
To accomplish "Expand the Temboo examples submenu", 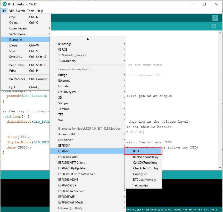I will point(88,109).
